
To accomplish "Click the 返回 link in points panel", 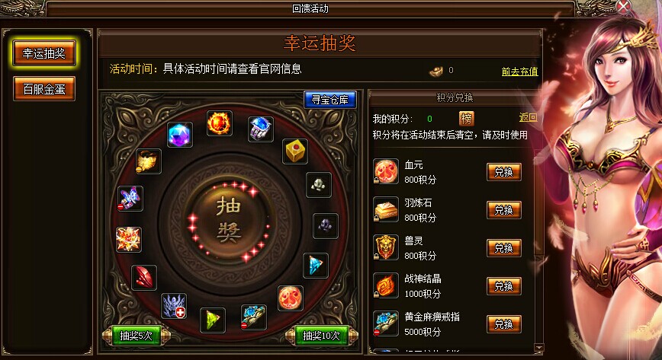I will pyautogui.click(x=529, y=118).
